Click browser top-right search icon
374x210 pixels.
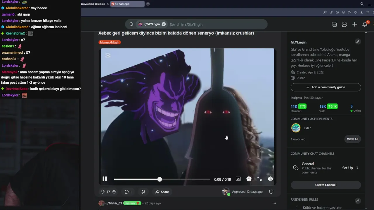coord(362,4)
